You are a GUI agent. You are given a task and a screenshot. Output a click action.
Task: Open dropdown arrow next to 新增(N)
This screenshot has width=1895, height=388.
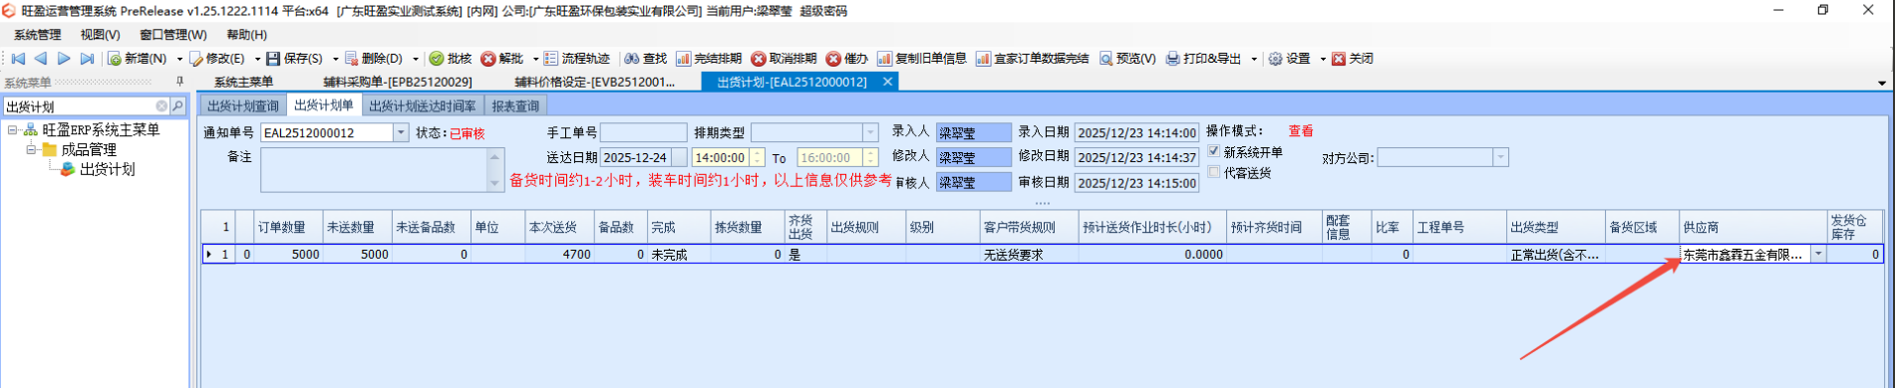pos(179,59)
